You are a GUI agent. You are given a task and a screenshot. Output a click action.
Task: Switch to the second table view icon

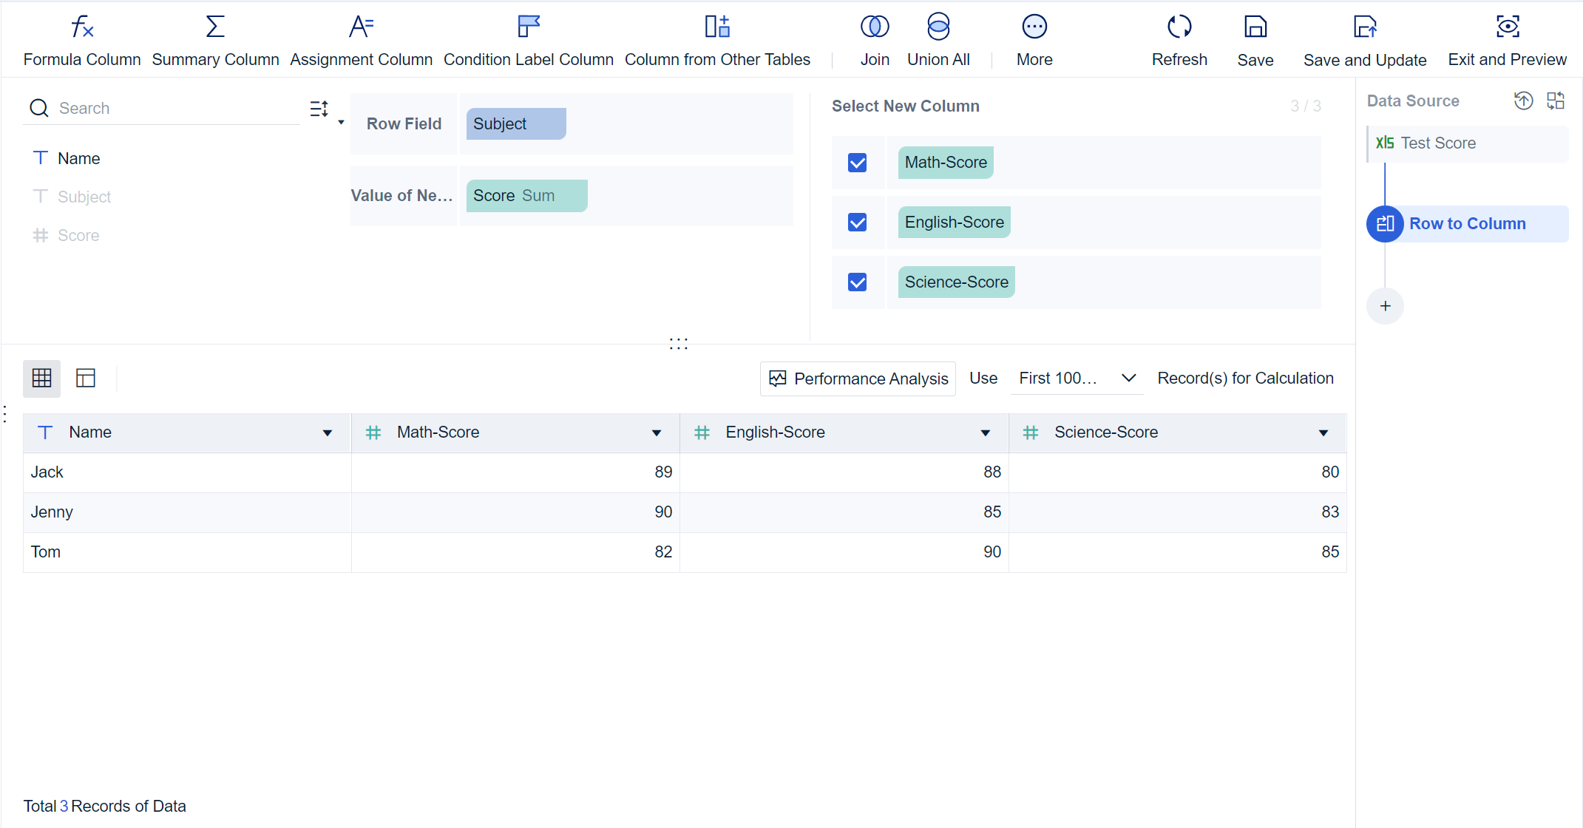click(86, 379)
